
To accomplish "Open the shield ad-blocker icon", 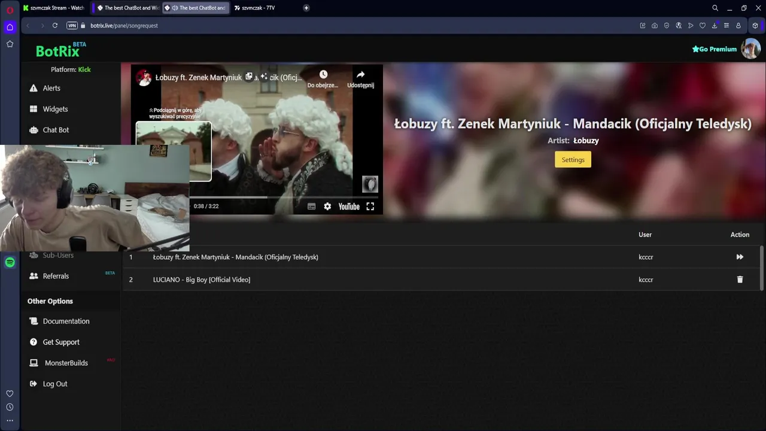I will pos(667,26).
